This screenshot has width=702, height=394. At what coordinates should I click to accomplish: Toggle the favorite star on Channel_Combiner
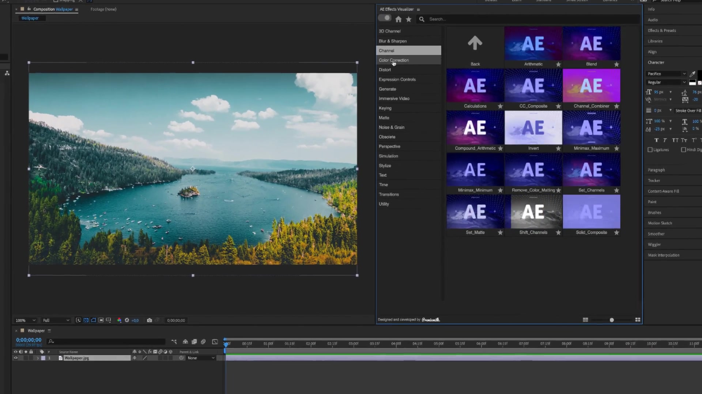tap(616, 106)
